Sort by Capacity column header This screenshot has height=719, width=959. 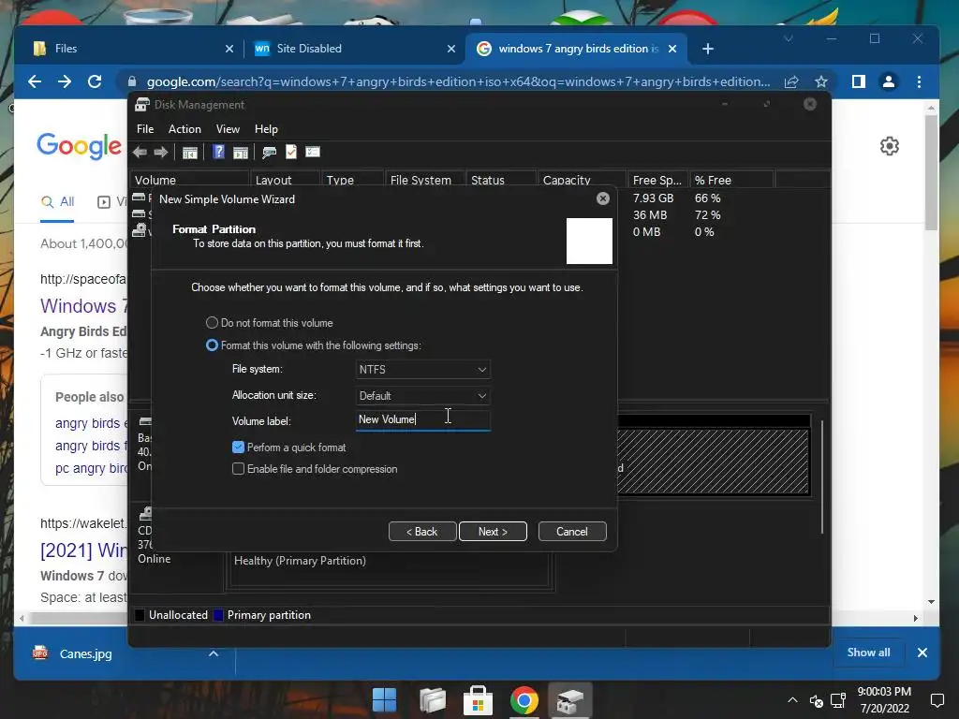(x=581, y=180)
